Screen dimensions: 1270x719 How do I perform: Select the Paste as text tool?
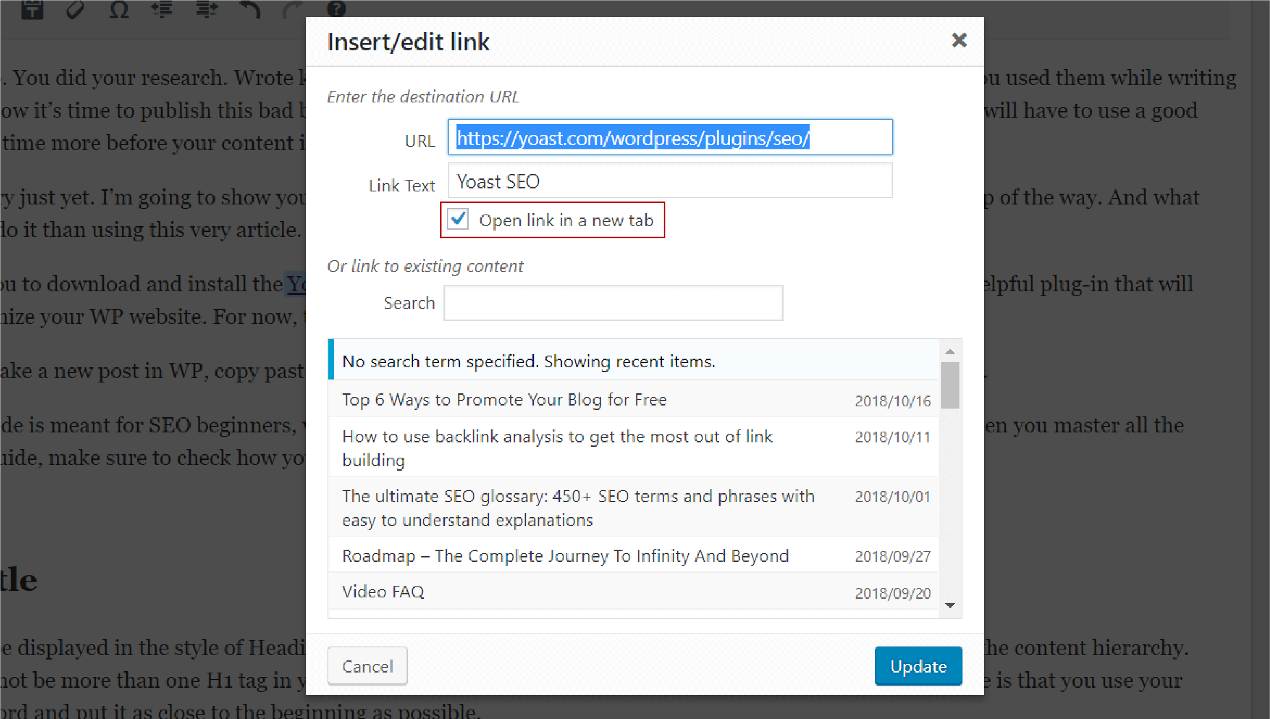click(x=32, y=10)
